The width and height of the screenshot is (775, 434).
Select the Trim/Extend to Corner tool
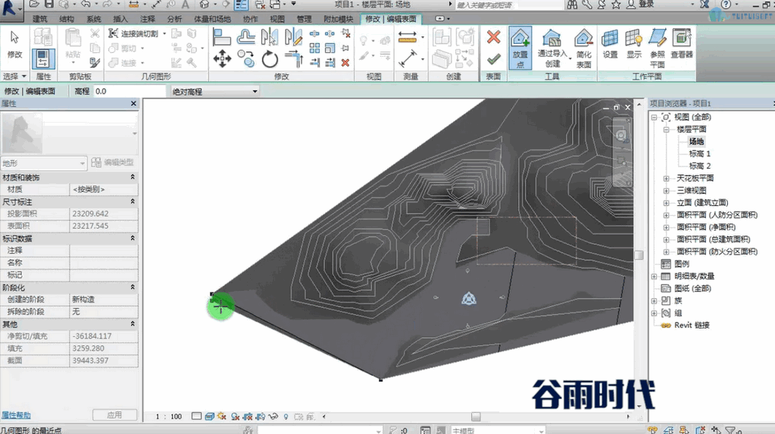coord(294,59)
